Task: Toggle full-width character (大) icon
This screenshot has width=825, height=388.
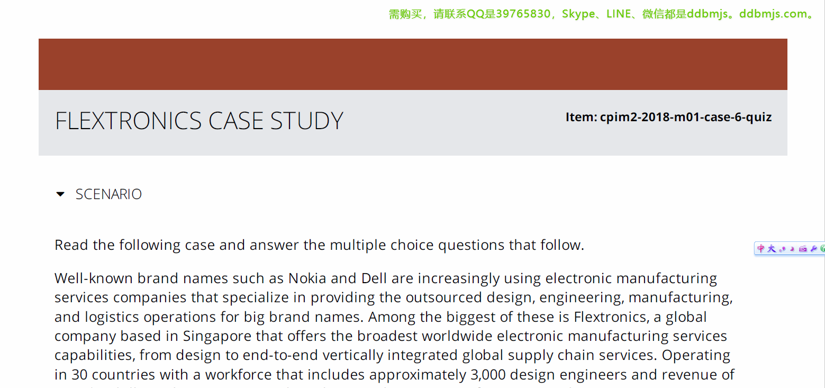Action: (x=772, y=249)
